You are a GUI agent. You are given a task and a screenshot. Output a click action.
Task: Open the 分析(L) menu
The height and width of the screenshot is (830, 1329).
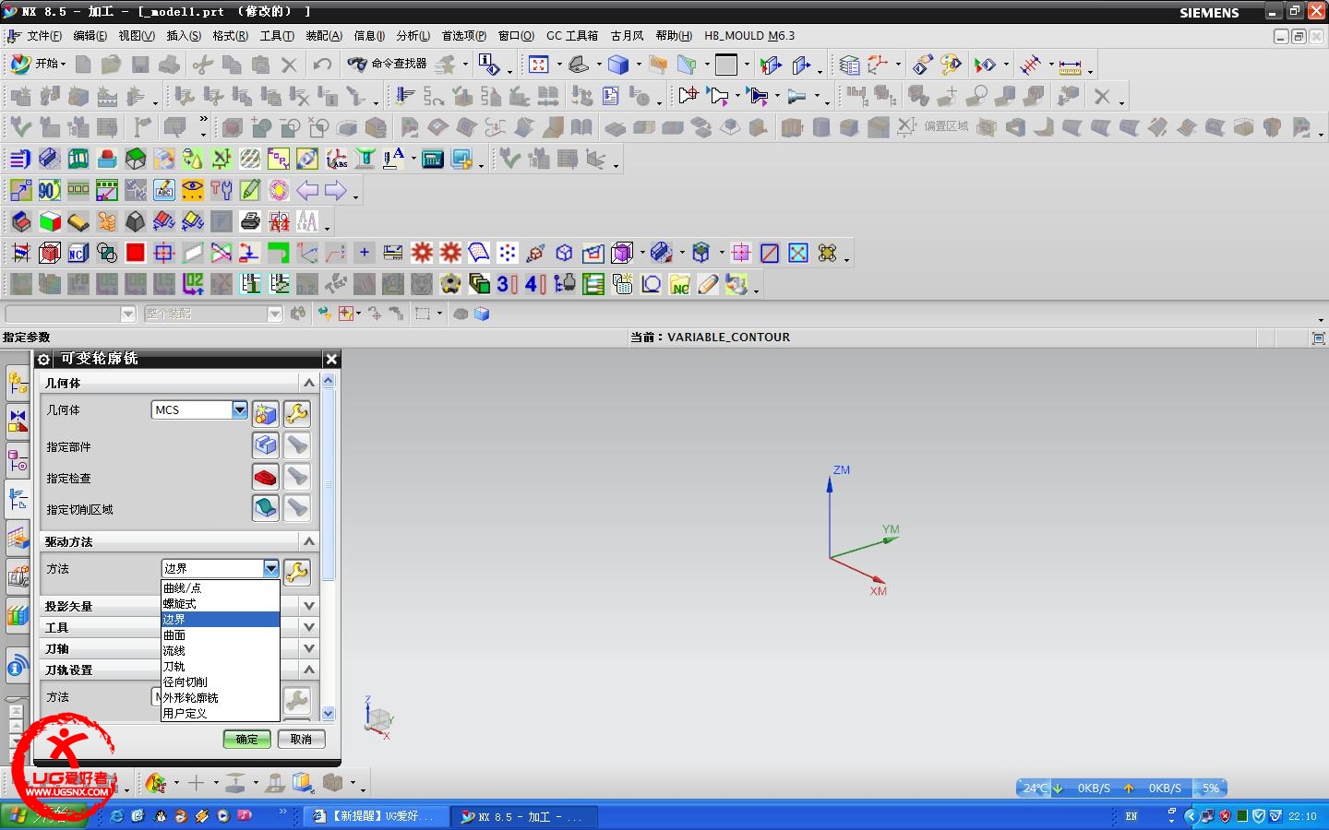click(x=413, y=36)
